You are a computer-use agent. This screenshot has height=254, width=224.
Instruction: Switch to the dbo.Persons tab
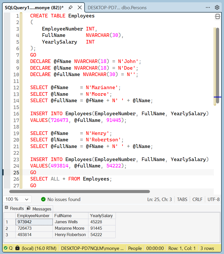pyautogui.click(x=117, y=8)
